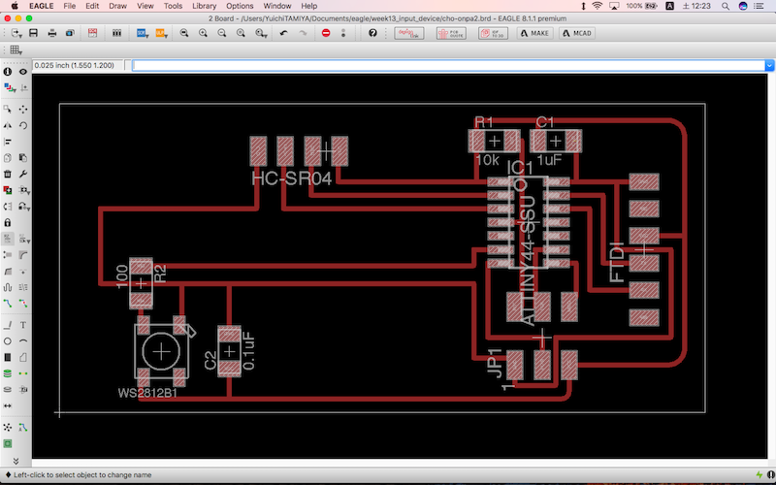Select the Autorouter tool
Viewport: 776px width, 485px height.
23,427
